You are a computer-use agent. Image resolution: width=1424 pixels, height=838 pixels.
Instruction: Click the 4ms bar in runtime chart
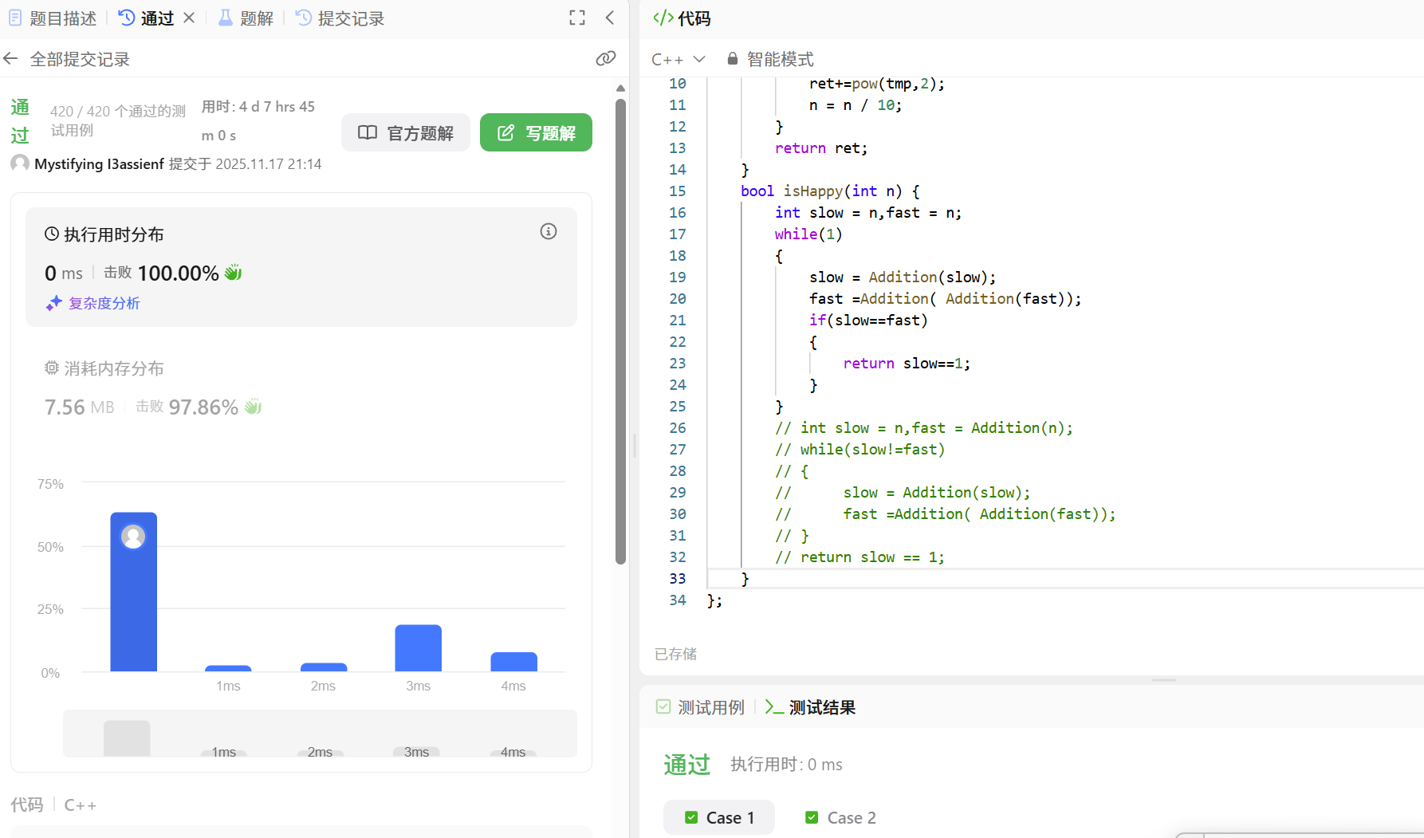pos(513,662)
